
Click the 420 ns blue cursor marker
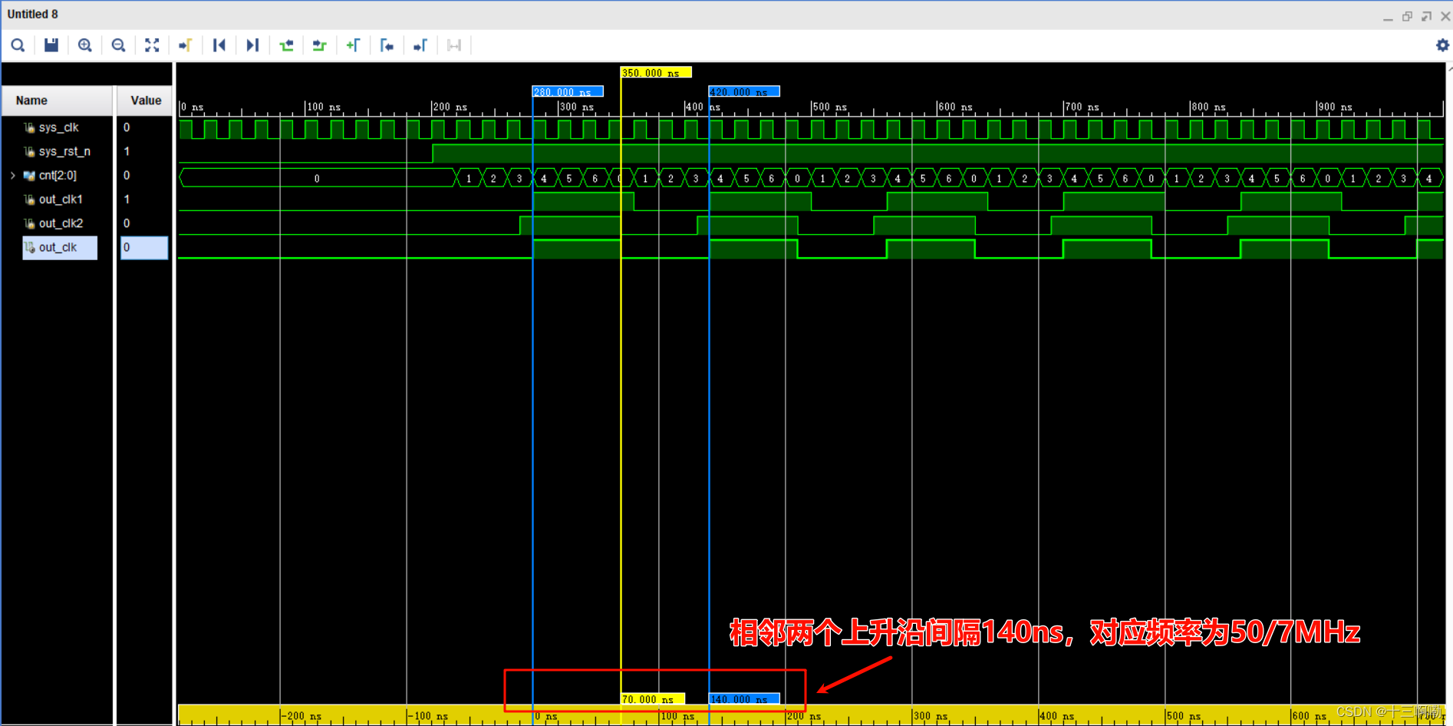pyautogui.click(x=743, y=91)
